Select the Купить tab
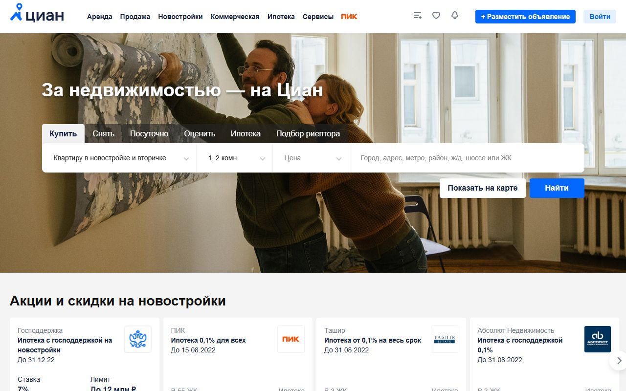 (x=63, y=134)
